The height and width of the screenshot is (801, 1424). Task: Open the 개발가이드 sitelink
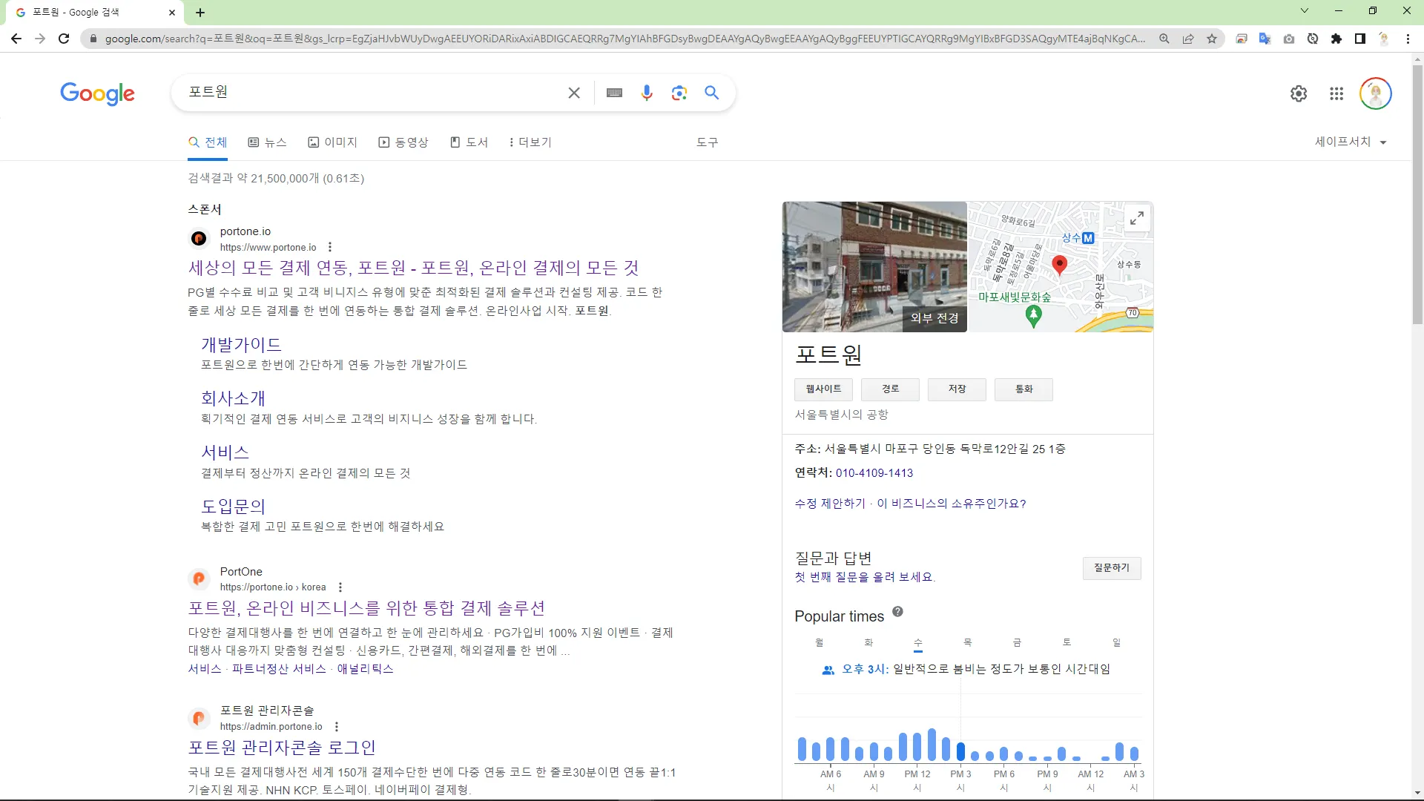click(241, 345)
